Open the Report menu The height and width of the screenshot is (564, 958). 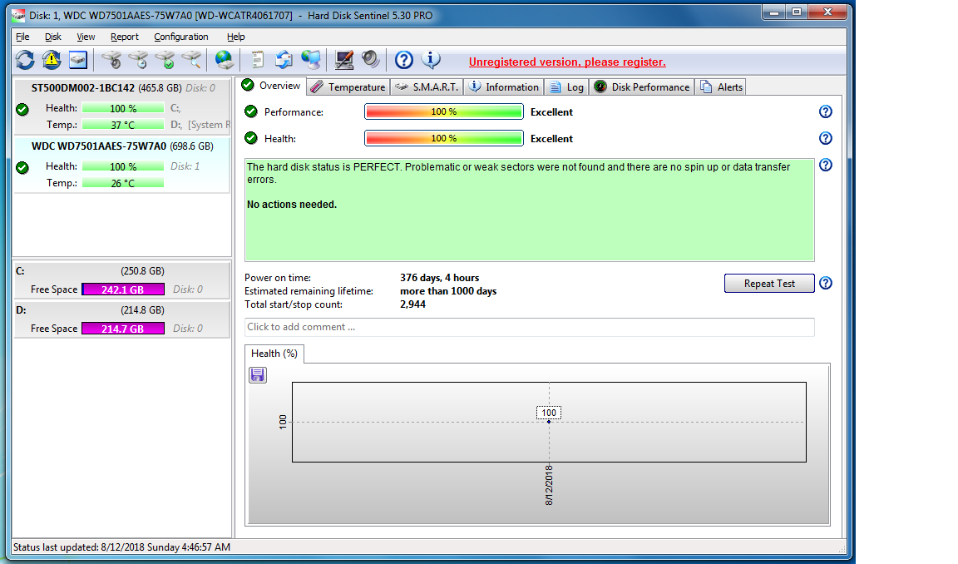click(x=125, y=37)
